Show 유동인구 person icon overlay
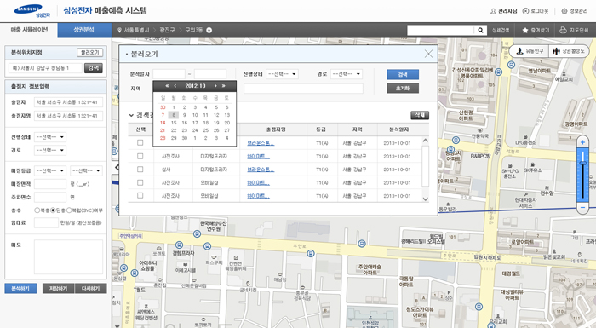 [x=519, y=51]
